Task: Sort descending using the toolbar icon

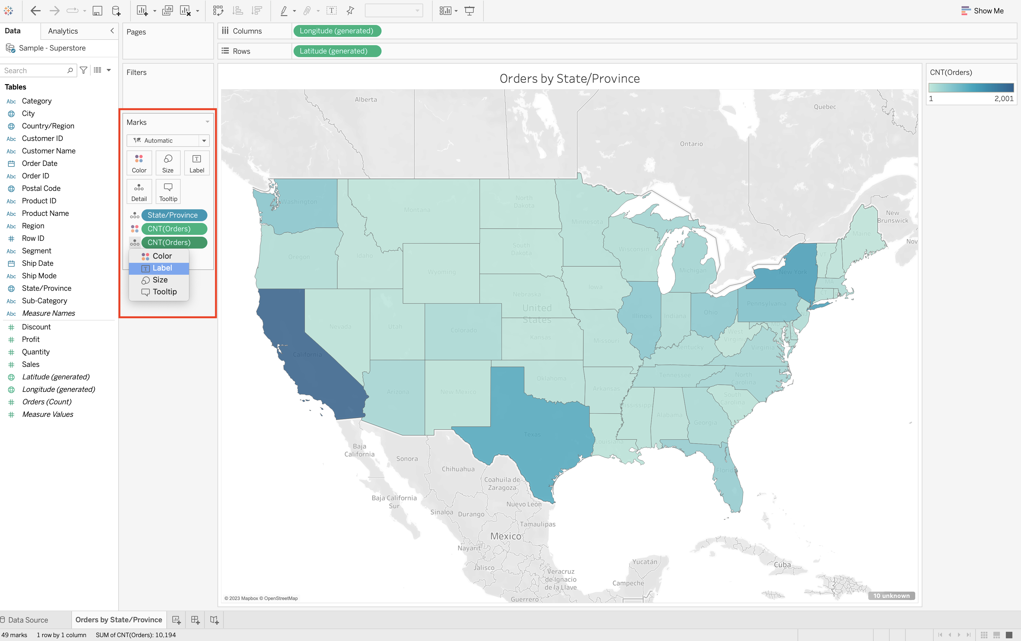Action: (256, 11)
